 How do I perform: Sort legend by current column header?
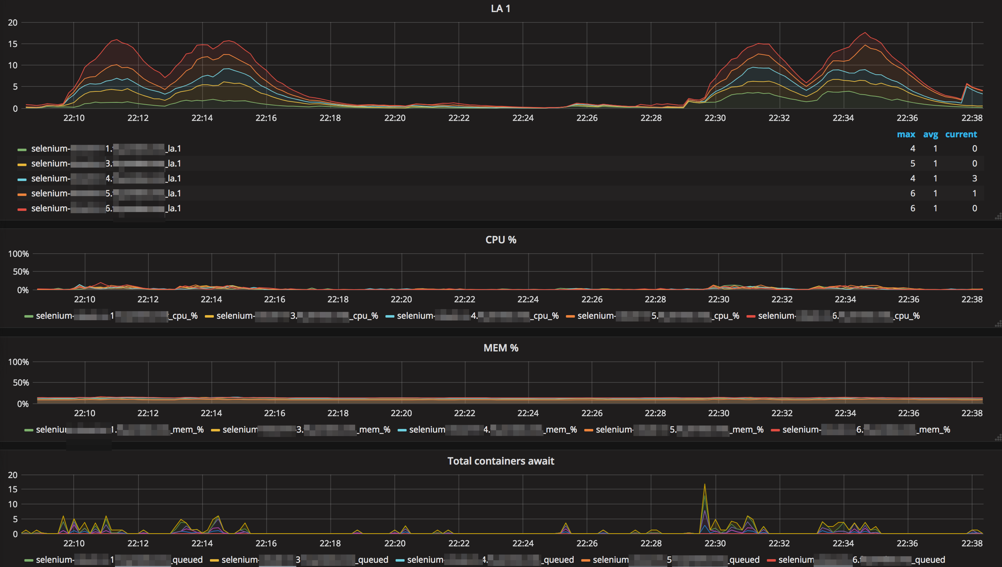(x=961, y=134)
